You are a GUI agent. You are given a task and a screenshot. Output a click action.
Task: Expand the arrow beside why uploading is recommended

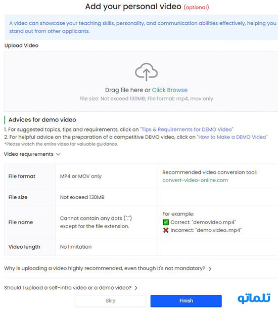tap(210, 269)
